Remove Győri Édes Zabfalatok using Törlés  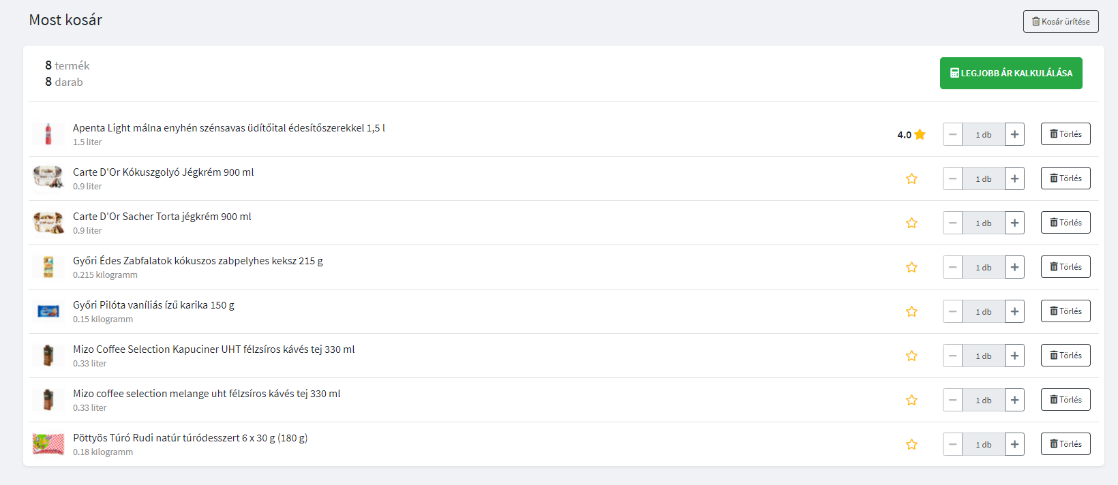1065,267
